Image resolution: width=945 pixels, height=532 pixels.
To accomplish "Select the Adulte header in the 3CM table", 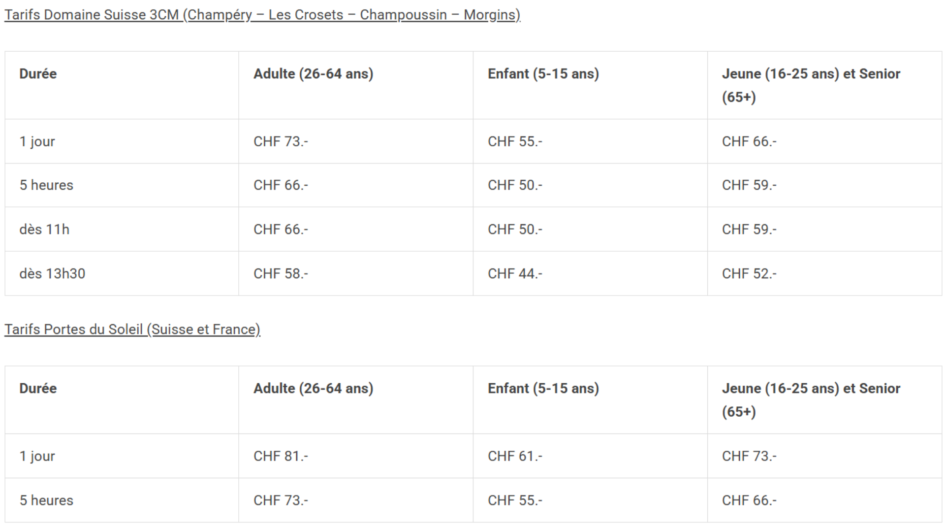I will [x=313, y=74].
